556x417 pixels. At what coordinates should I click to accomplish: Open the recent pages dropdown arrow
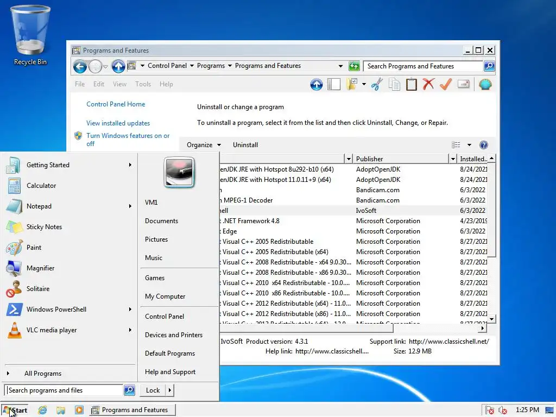[x=105, y=66]
